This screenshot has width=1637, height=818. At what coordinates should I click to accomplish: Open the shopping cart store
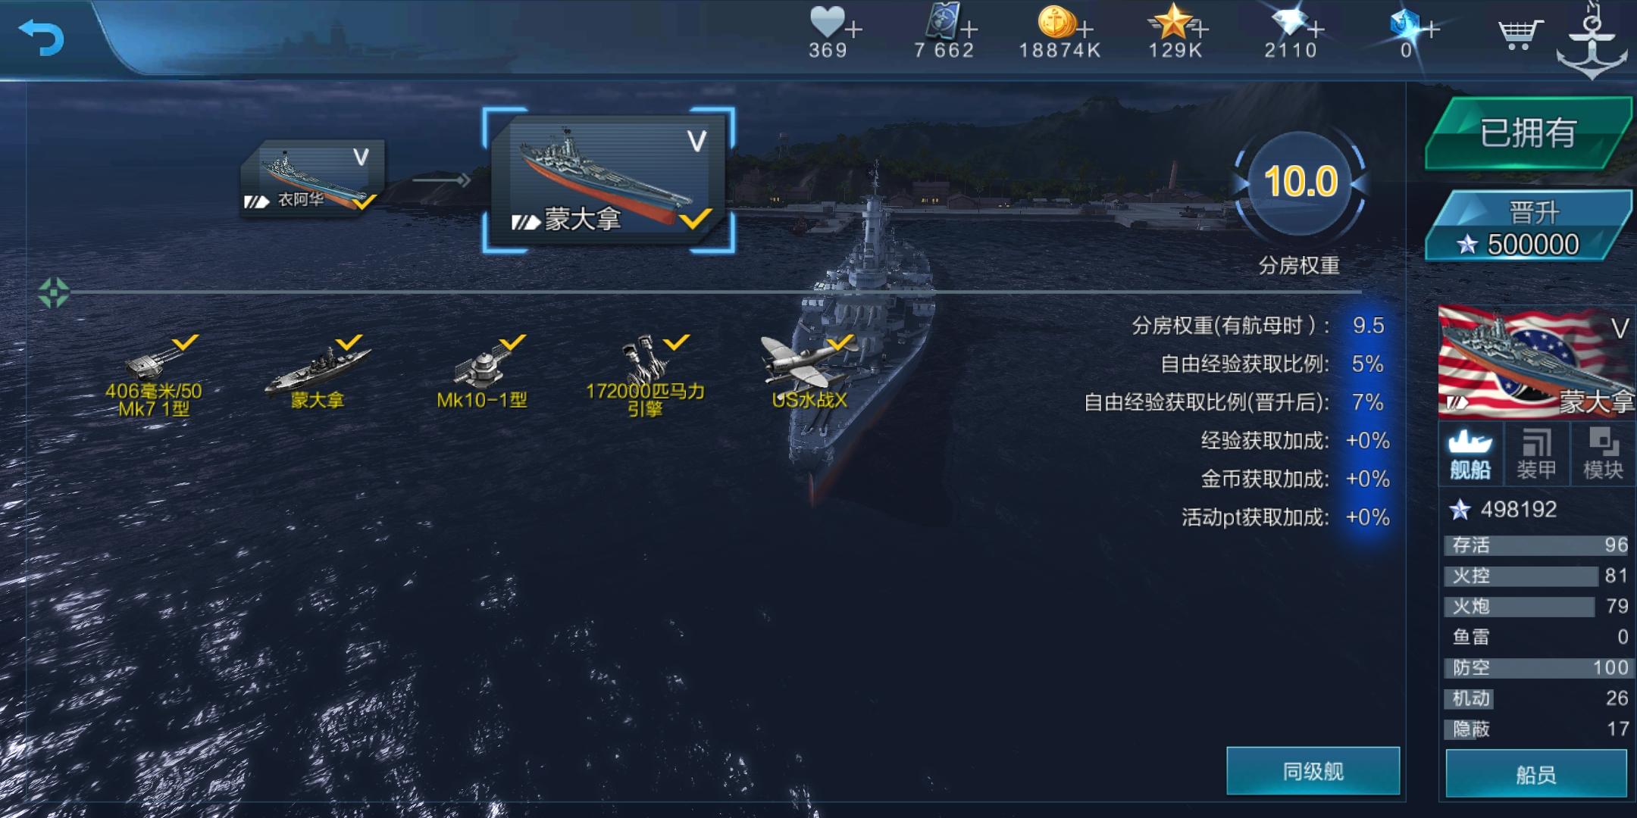(x=1520, y=34)
